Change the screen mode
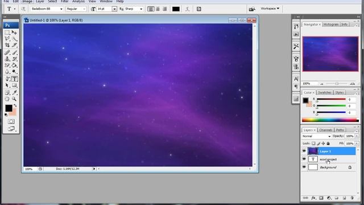 coord(11,129)
